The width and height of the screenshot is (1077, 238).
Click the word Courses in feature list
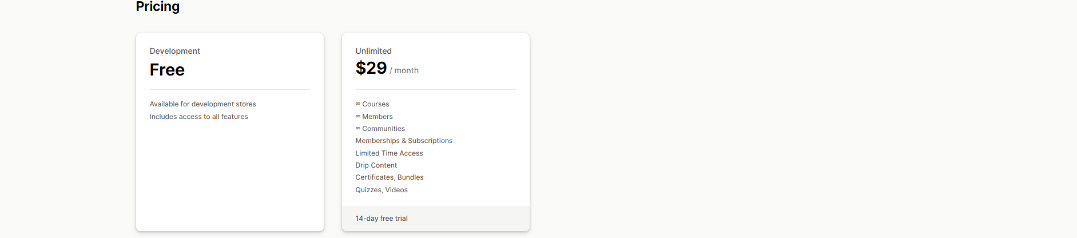coord(376,104)
